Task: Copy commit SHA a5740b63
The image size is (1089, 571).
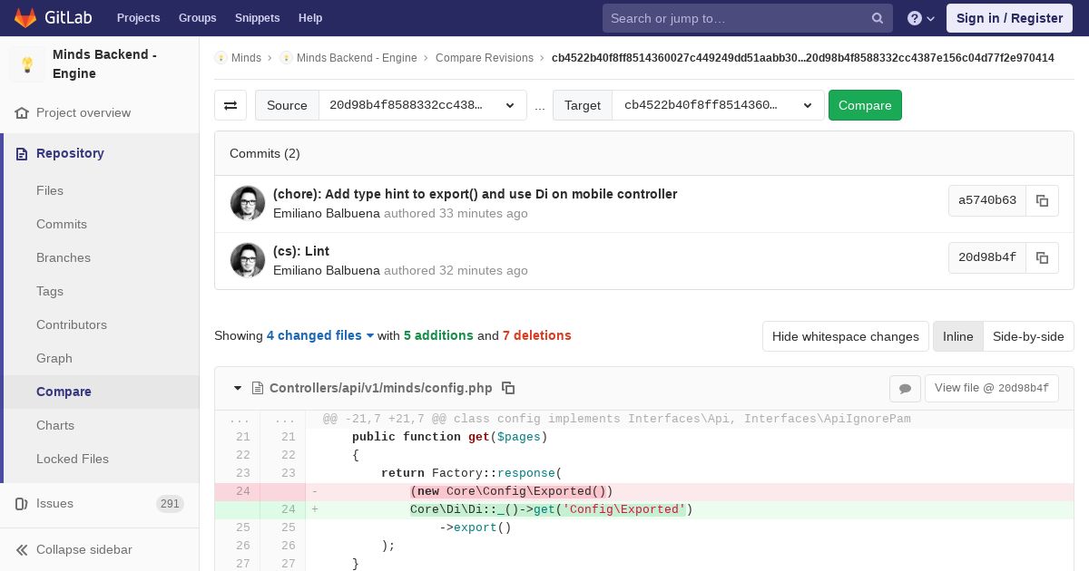Action: [1043, 200]
